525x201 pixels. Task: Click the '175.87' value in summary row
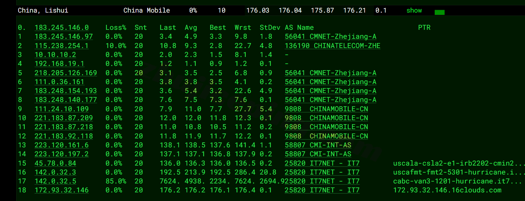[323, 11]
